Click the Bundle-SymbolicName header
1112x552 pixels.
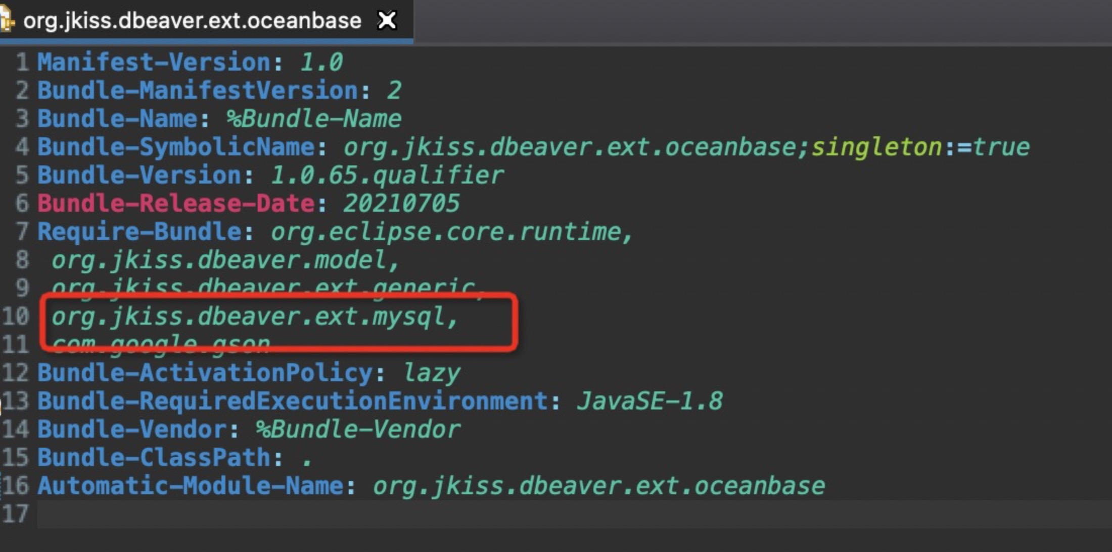(x=176, y=147)
